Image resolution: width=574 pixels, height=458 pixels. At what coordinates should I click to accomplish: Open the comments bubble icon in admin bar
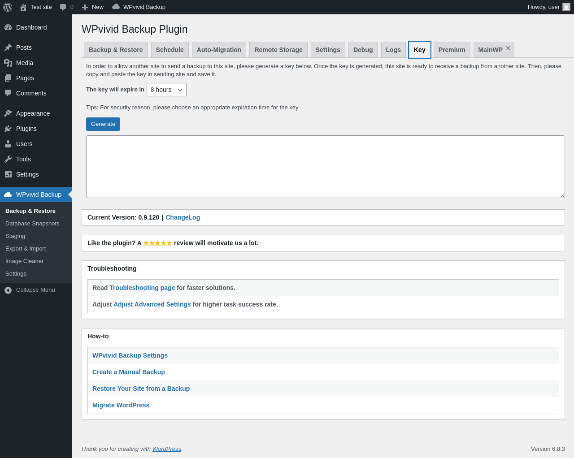point(63,7)
